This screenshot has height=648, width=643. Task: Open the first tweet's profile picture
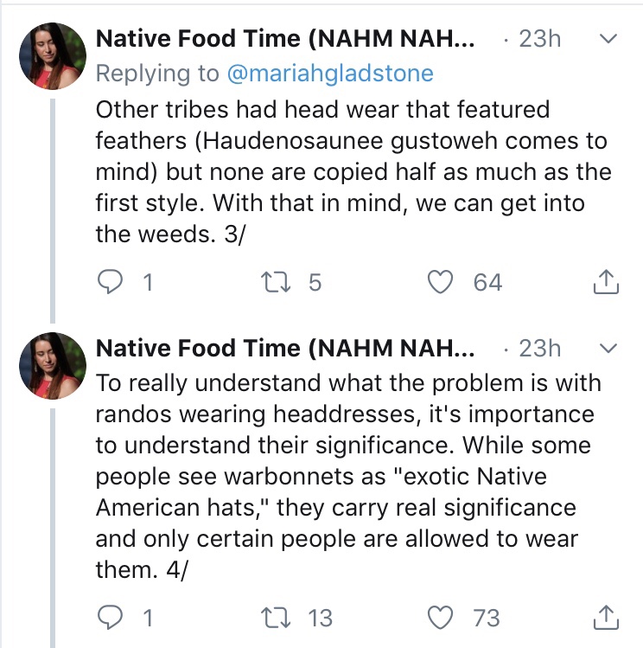tap(49, 55)
